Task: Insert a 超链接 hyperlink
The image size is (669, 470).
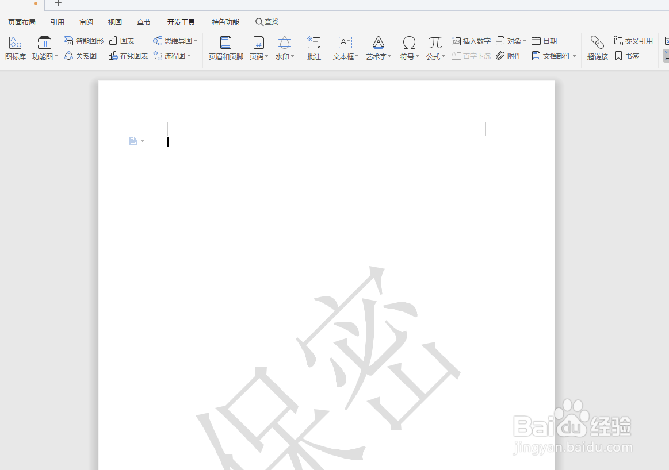Action: point(597,48)
